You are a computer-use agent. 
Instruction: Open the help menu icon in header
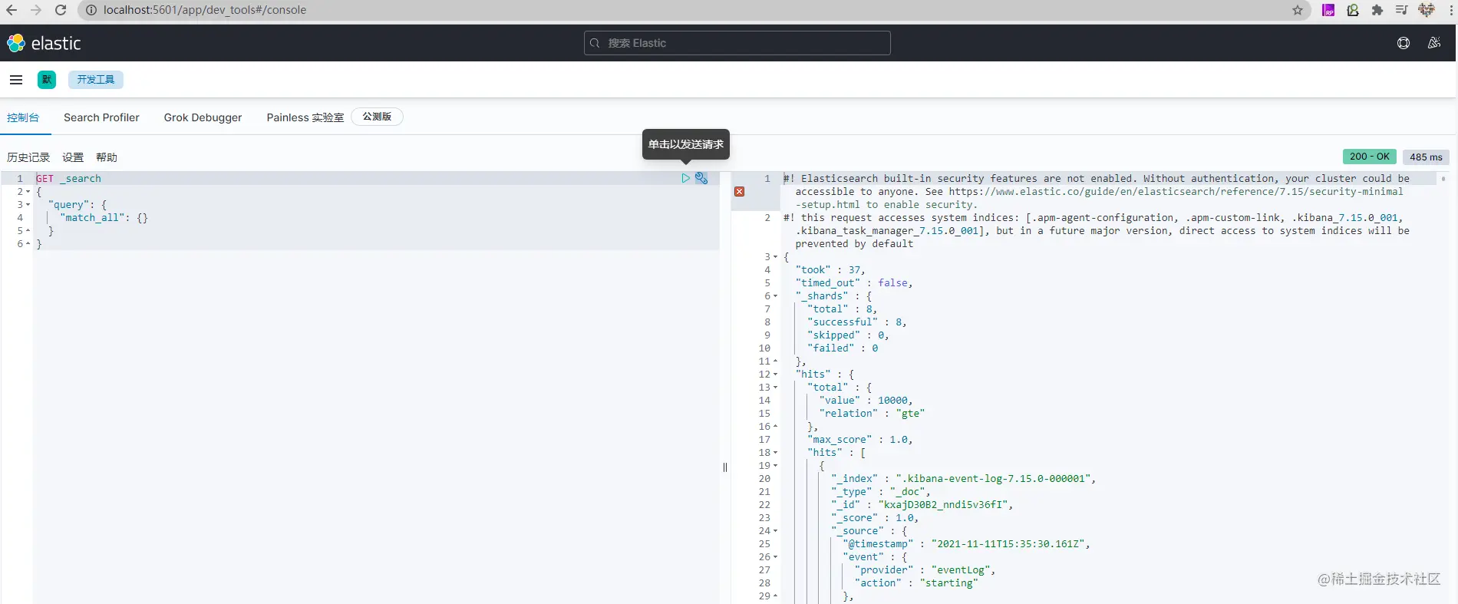coord(1404,43)
